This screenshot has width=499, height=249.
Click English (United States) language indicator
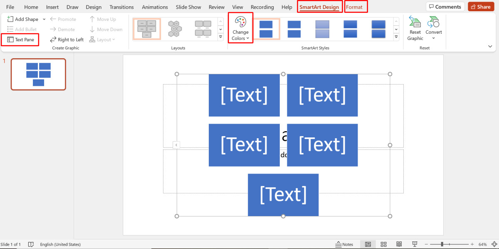(x=60, y=244)
